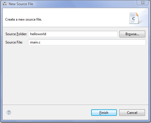Confirm file creation with Finish
This screenshot has height=123, width=151.
point(104,112)
